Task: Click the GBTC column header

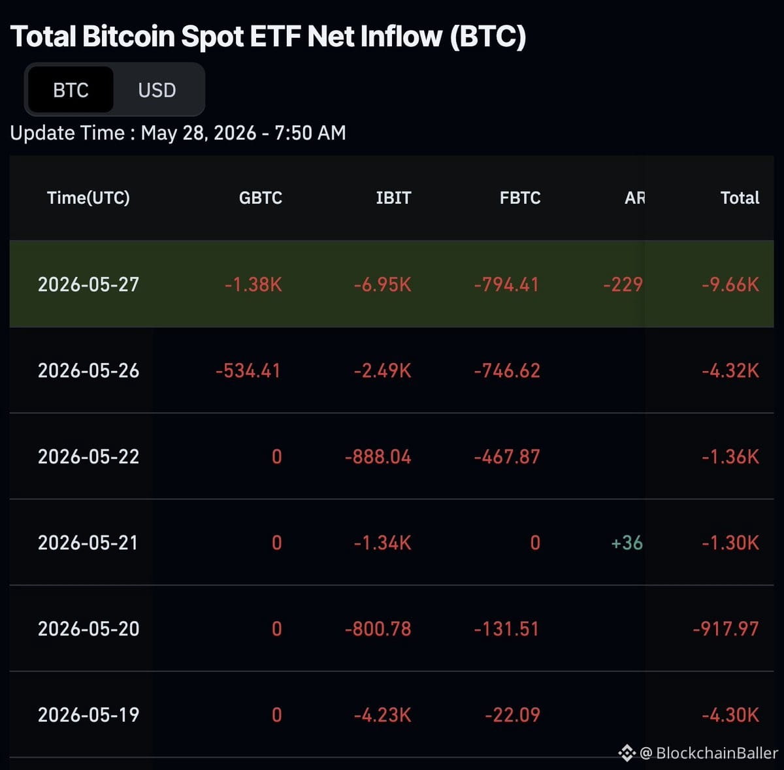Action: click(260, 198)
